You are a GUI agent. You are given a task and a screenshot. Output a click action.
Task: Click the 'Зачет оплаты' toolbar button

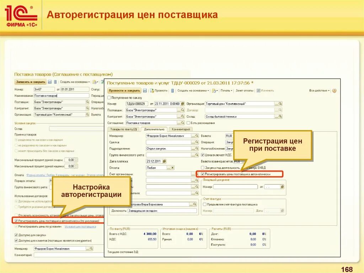click(x=245, y=91)
